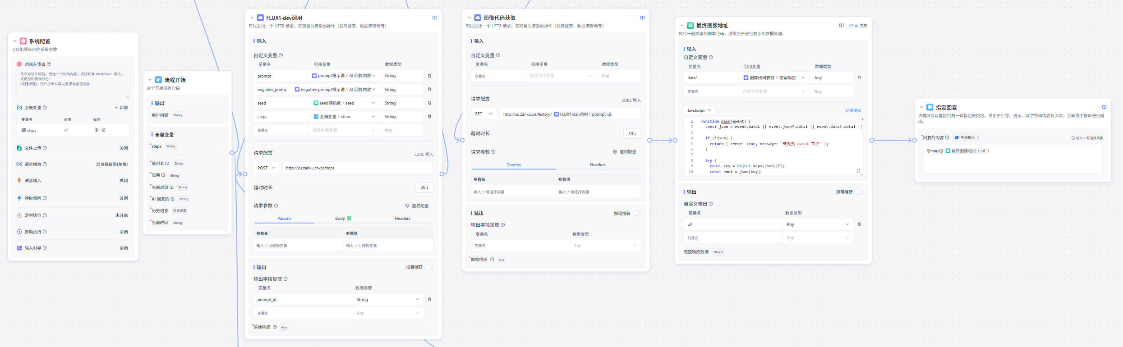Image resolution: width=1123 pixels, height=347 pixels.
Task: Delete the url output in 最终图像地址
Action: (x=859, y=224)
